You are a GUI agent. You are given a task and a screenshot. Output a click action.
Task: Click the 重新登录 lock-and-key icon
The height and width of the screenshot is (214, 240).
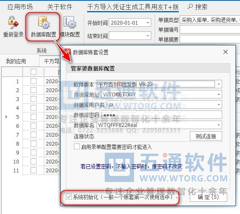(13, 23)
